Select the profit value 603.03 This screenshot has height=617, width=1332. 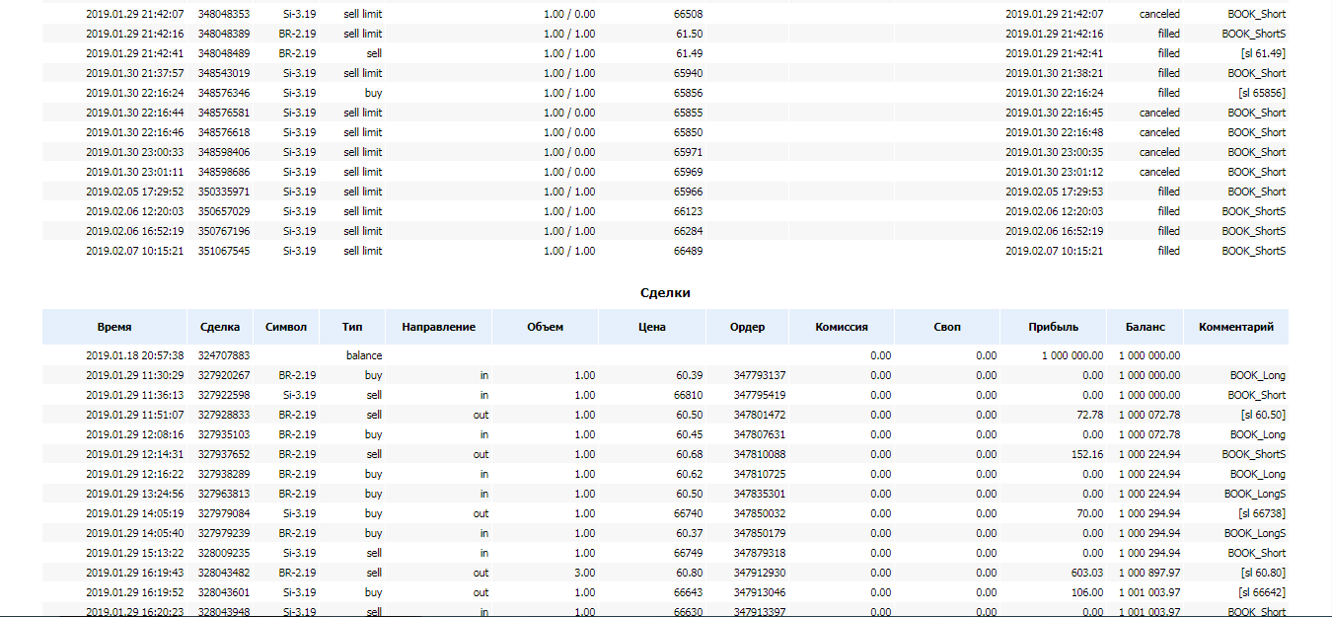coord(1083,573)
